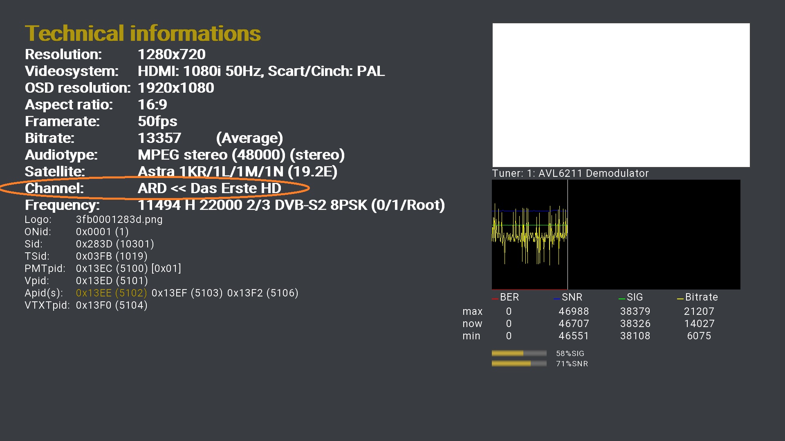Click the signal graph plot area
Image resolution: width=785 pixels, height=441 pixels.
coord(616,234)
